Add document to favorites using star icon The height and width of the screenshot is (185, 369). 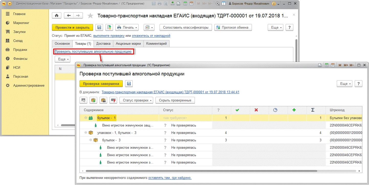tap(91, 16)
